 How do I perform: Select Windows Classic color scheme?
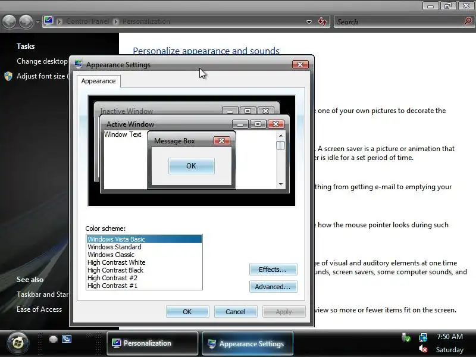pyautogui.click(x=144, y=255)
